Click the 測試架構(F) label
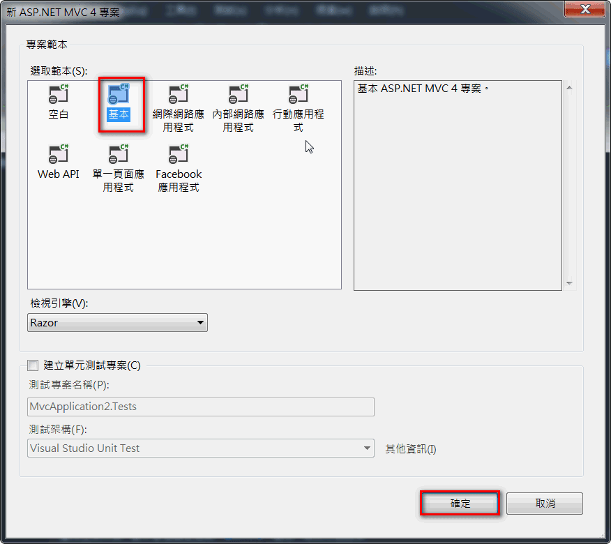 tap(58, 430)
